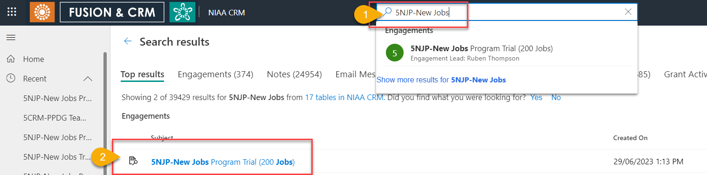Open the 5NJP-New Jobs Program Trial result link
Viewport: 707px width, 175px height.
[x=223, y=162]
